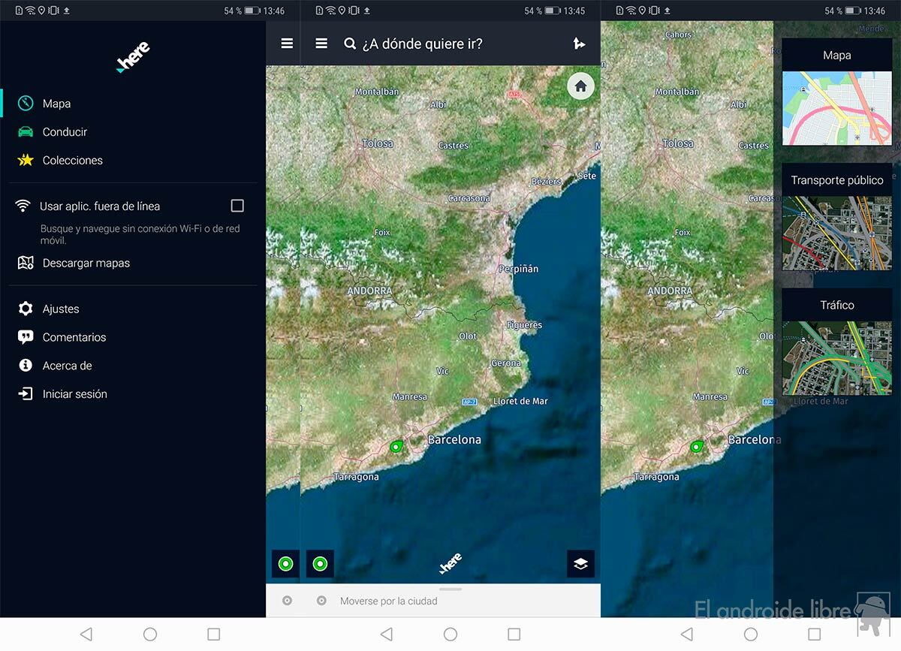The width and height of the screenshot is (901, 651).
Task: Tap Home circle in the middle navigation bar
Action: point(450,634)
